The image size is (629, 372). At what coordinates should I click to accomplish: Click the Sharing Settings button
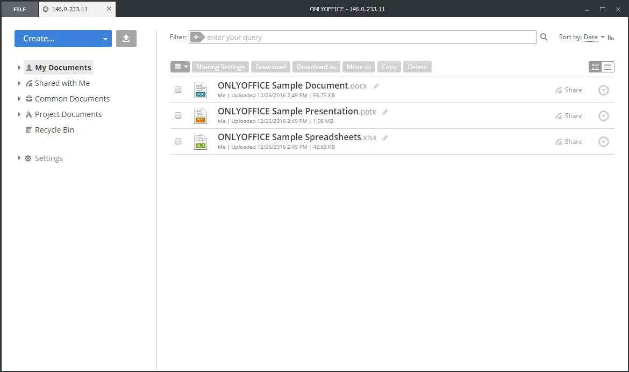point(220,67)
